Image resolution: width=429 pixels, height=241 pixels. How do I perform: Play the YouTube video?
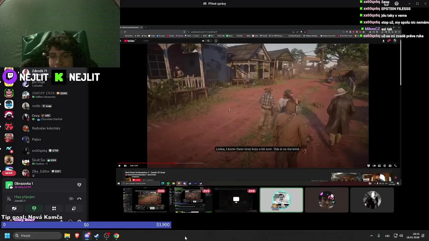click(119, 166)
